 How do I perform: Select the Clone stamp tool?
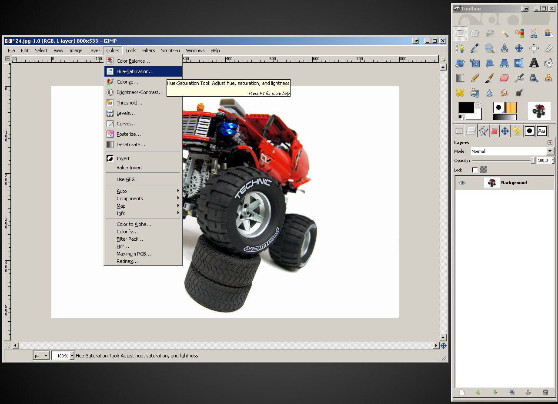(x=548, y=77)
